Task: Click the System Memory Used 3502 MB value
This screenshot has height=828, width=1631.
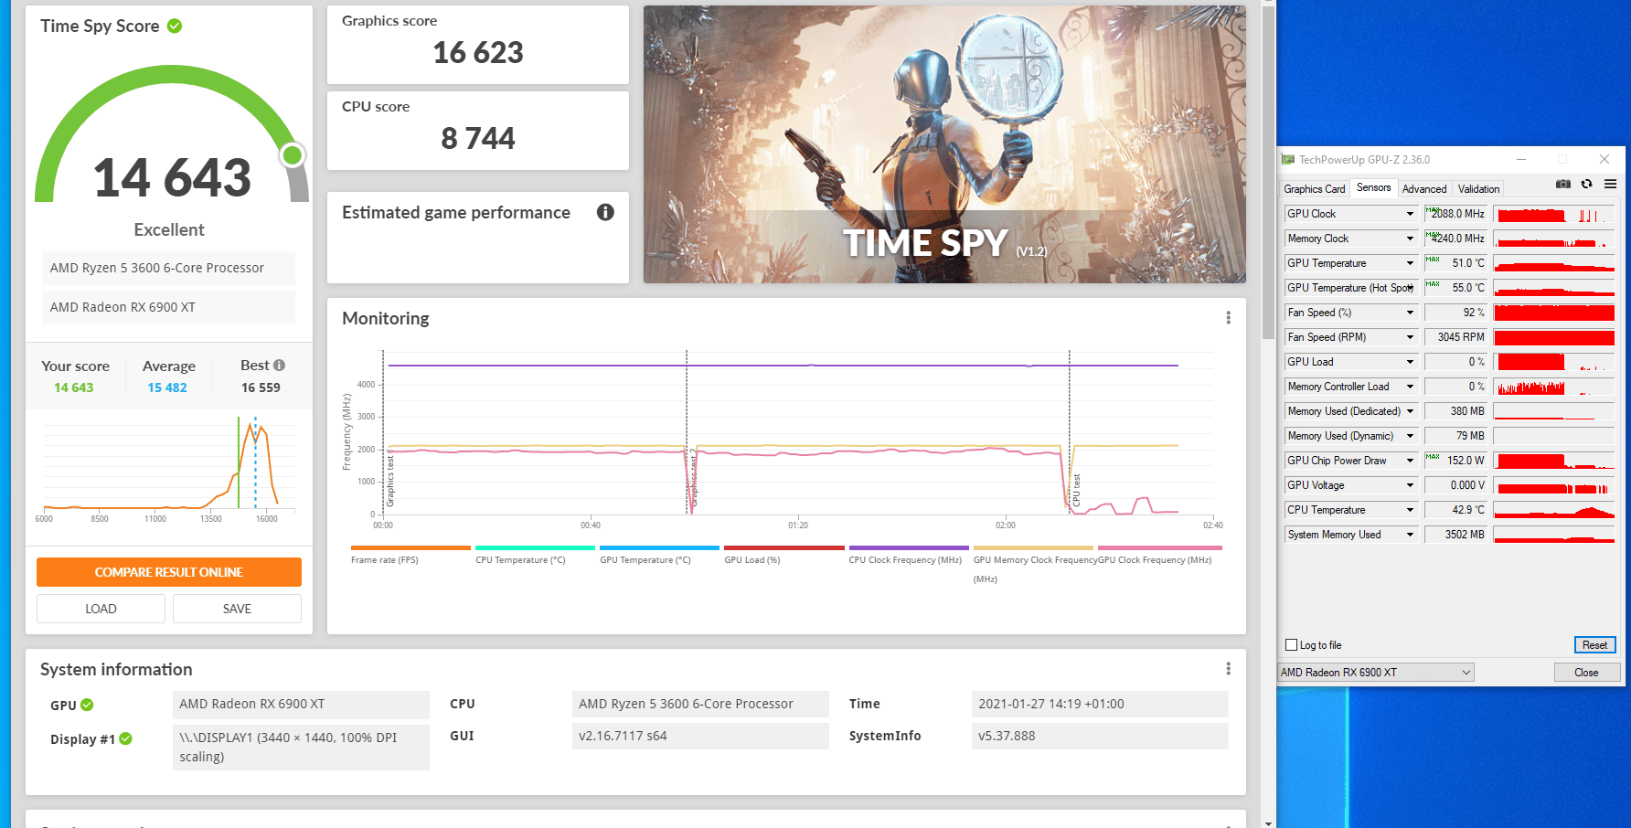Action: pyautogui.click(x=1455, y=535)
